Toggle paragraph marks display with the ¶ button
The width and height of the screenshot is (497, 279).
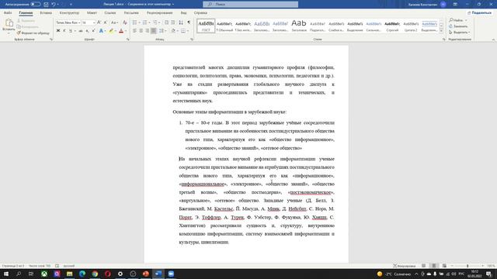coord(189,22)
